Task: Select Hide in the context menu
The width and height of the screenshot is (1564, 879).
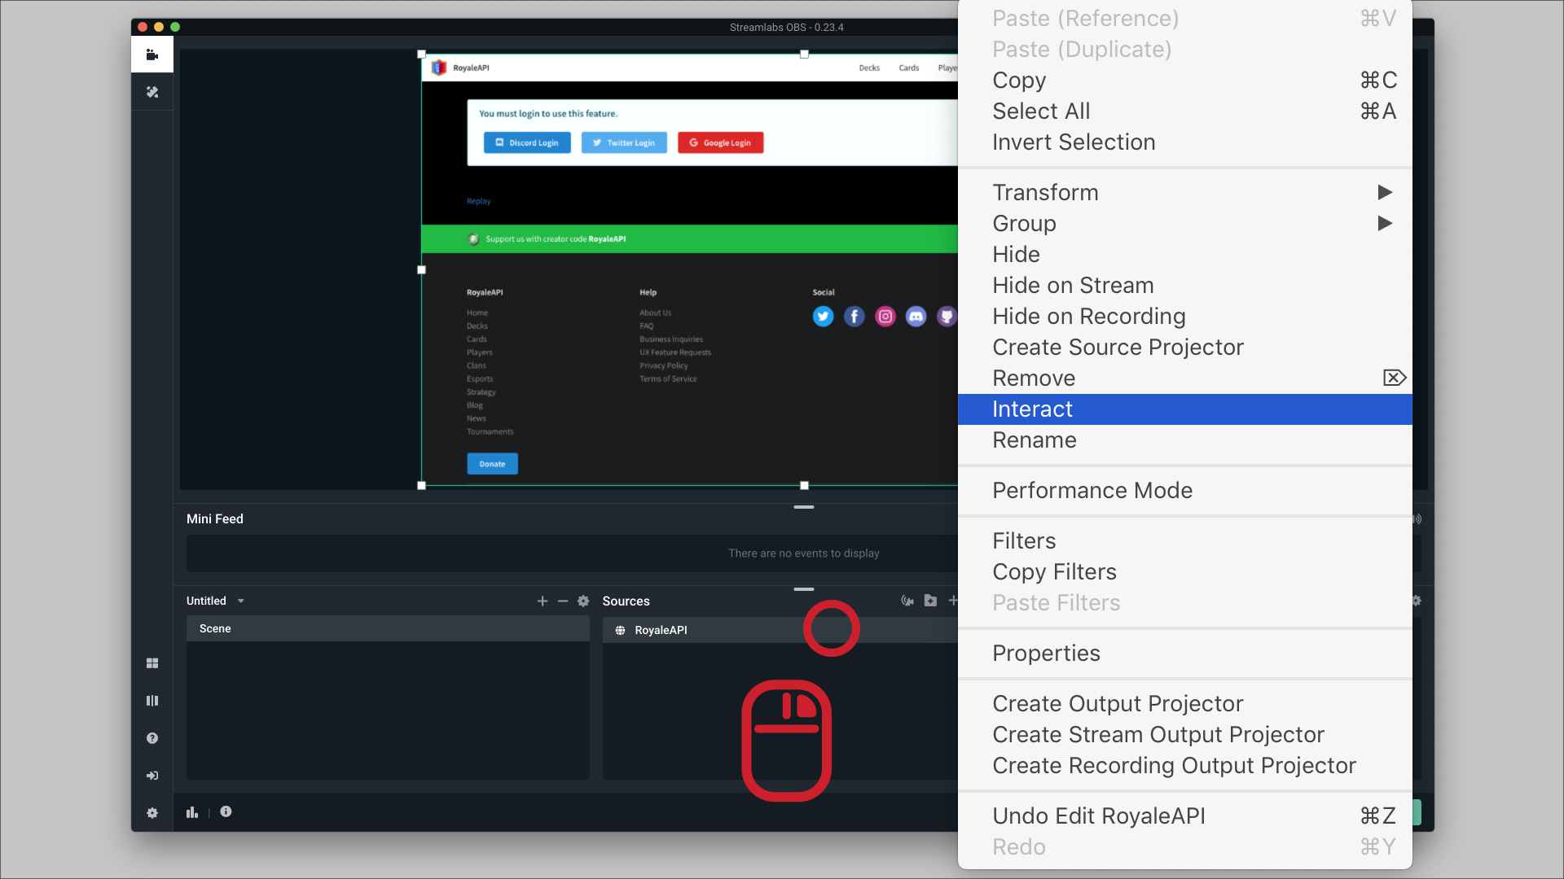Action: tap(1185, 254)
